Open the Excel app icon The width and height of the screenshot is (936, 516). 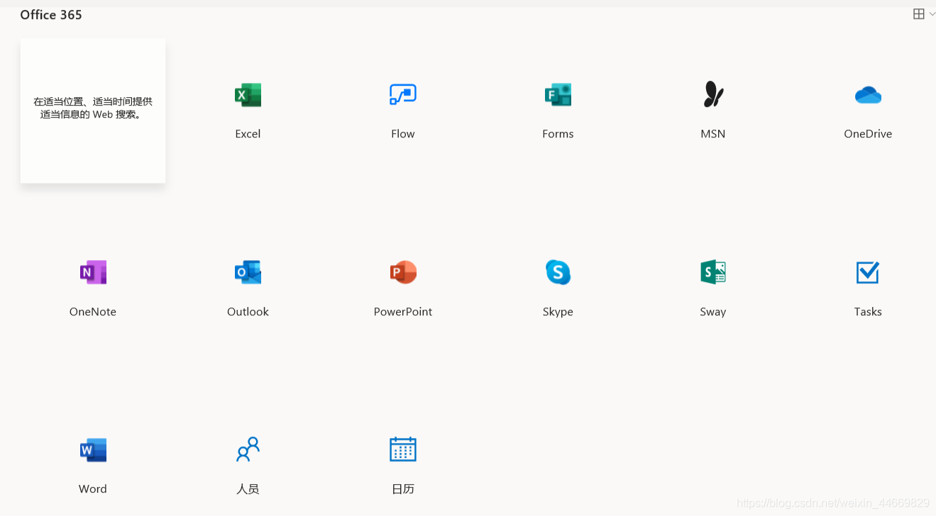click(248, 94)
